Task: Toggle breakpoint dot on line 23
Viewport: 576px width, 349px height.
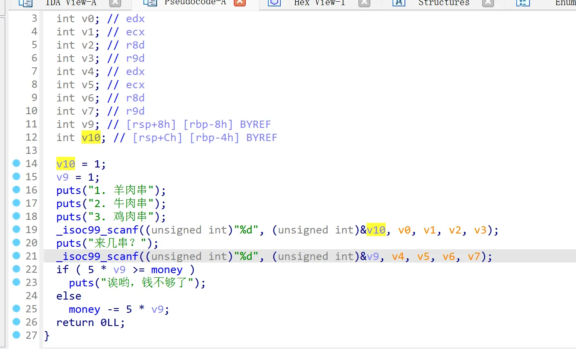Action: point(17,283)
